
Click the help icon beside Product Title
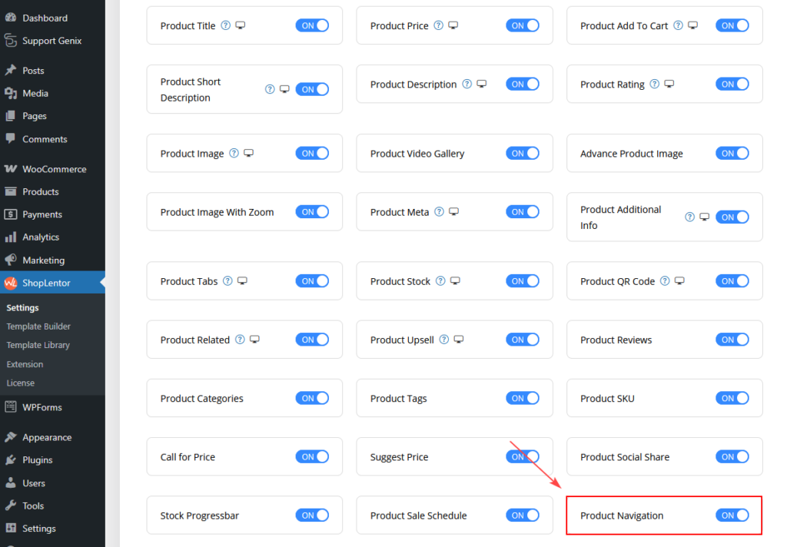(x=224, y=25)
